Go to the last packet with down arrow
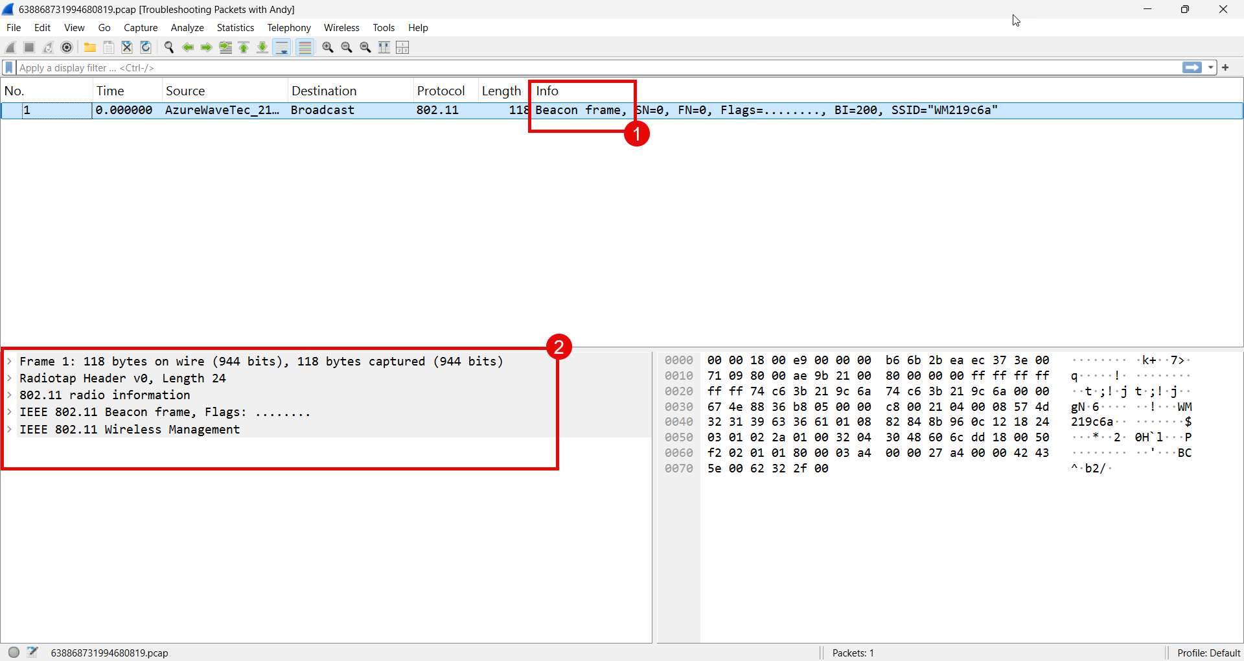Image resolution: width=1244 pixels, height=661 pixels. pyautogui.click(x=262, y=47)
